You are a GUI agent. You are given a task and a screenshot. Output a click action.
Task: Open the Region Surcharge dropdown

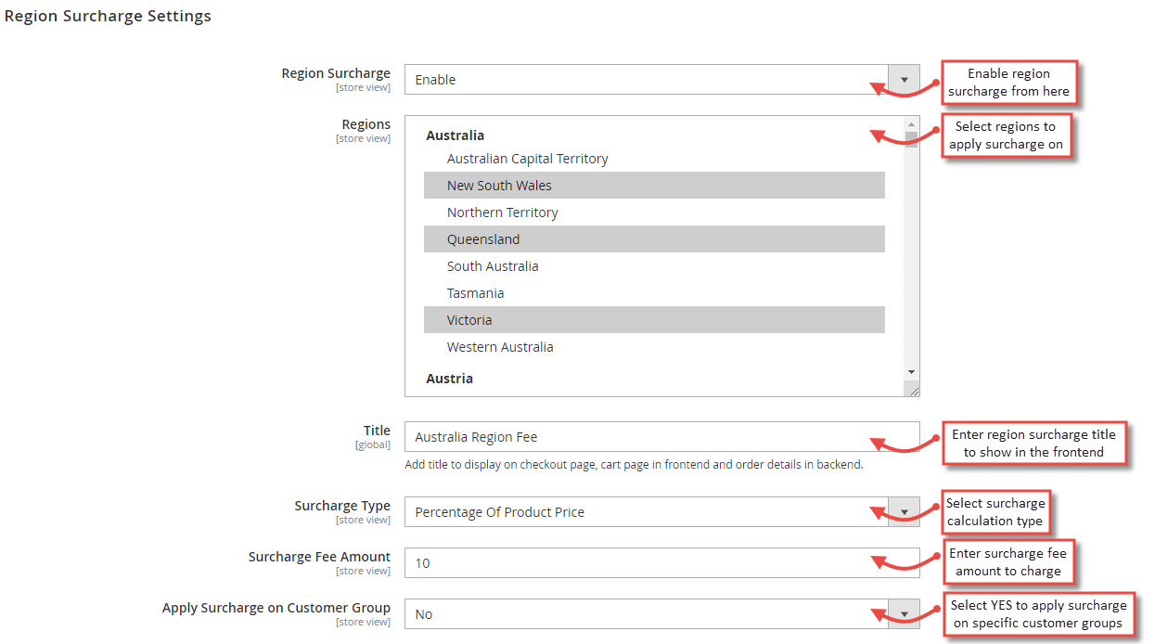click(x=661, y=80)
